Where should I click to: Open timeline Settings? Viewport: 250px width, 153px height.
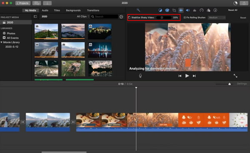[x=242, y=84]
